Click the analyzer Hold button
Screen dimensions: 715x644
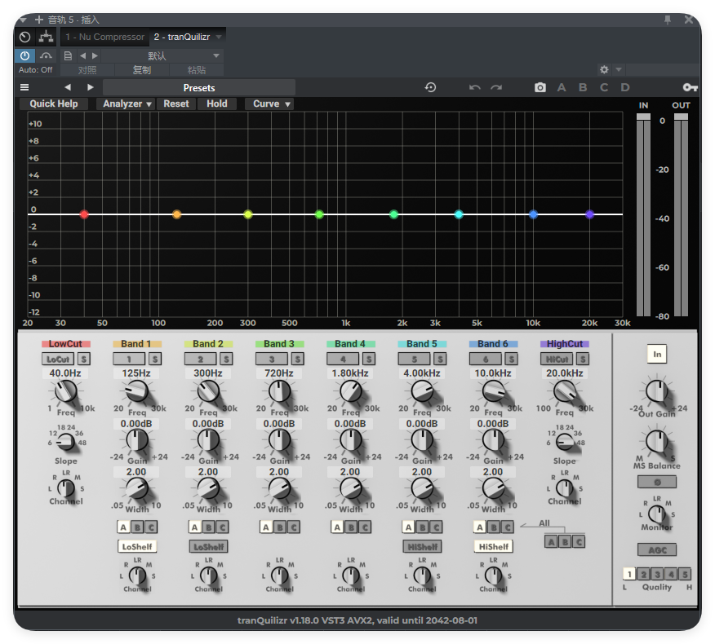pos(217,104)
